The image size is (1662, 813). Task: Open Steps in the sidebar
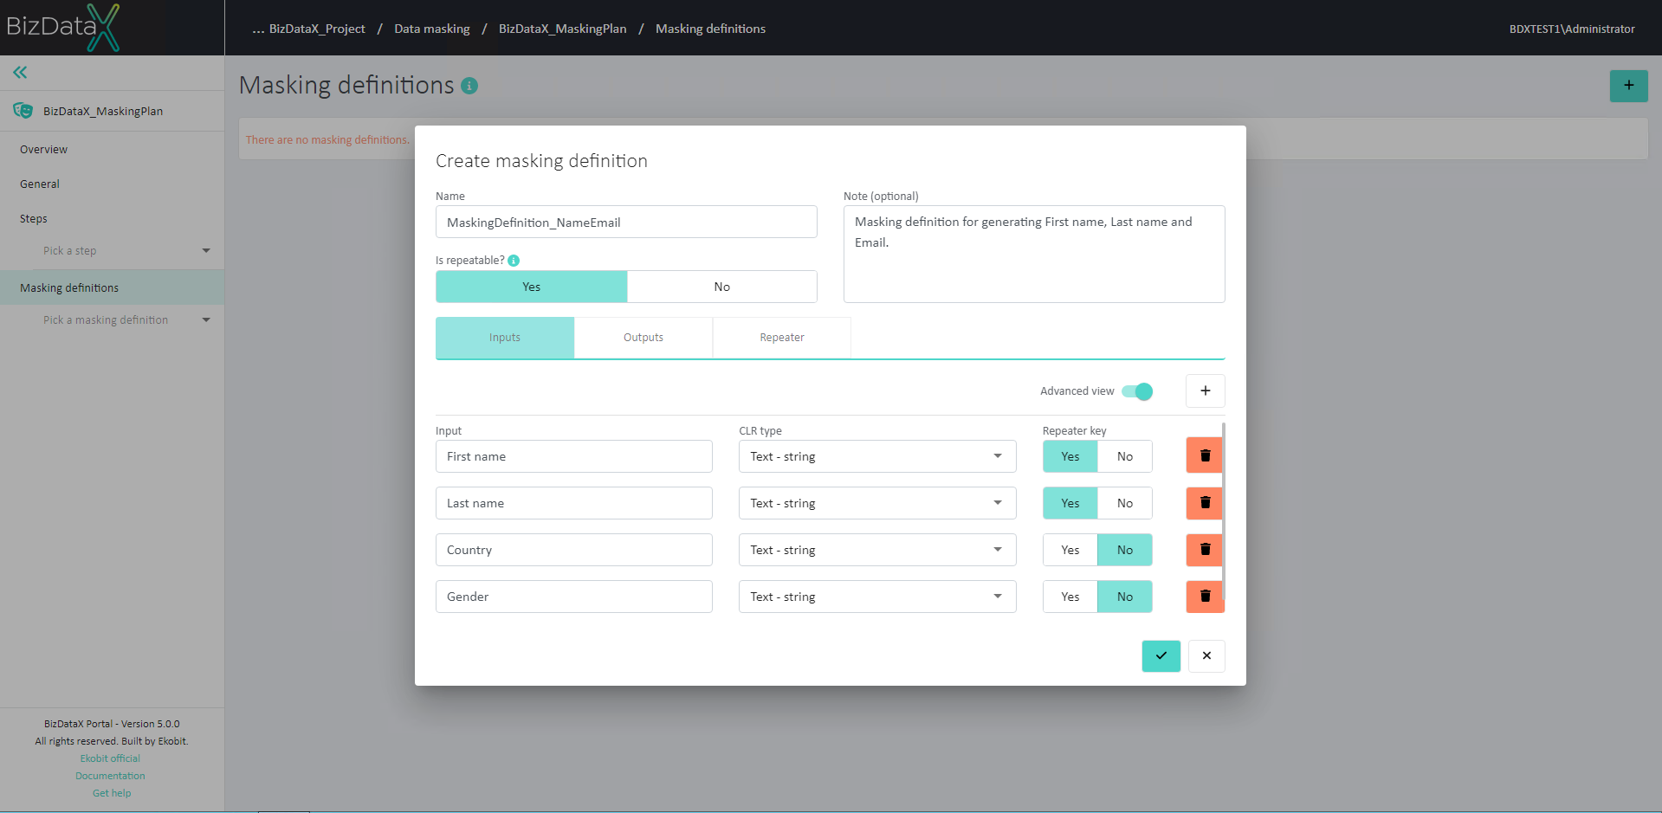[34, 219]
